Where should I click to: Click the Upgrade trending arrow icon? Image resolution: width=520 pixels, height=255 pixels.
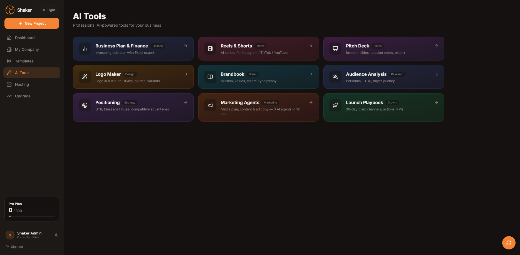[9, 96]
